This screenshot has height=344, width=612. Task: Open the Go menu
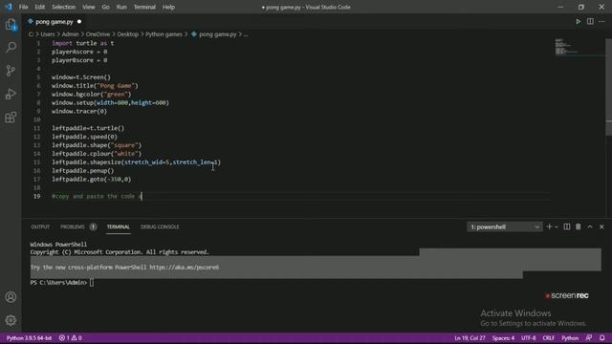[x=106, y=7]
